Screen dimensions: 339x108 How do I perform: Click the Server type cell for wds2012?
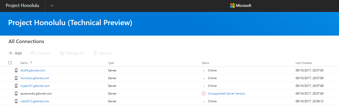coord(112,101)
